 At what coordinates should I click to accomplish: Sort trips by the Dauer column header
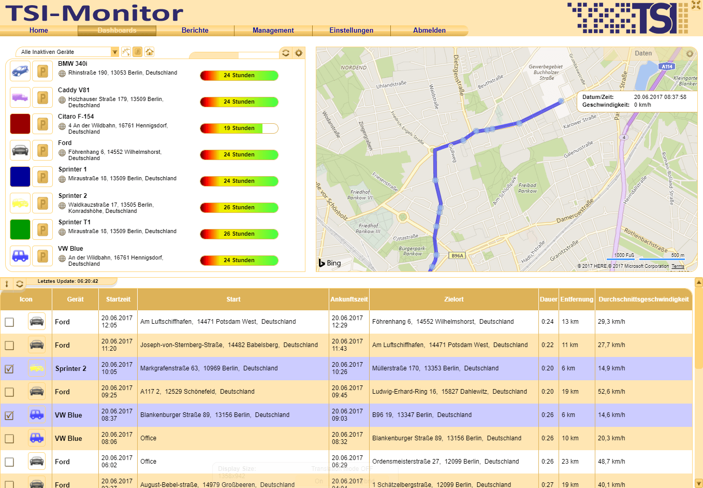click(x=549, y=299)
